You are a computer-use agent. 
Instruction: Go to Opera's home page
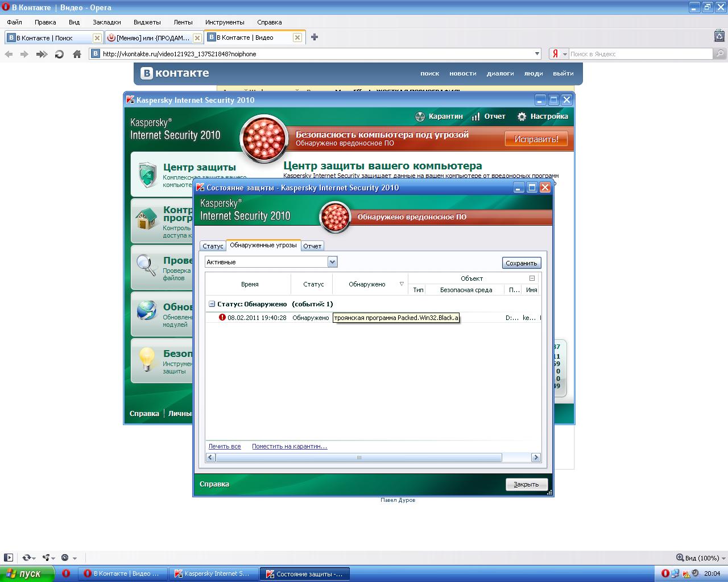pyautogui.click(x=77, y=54)
